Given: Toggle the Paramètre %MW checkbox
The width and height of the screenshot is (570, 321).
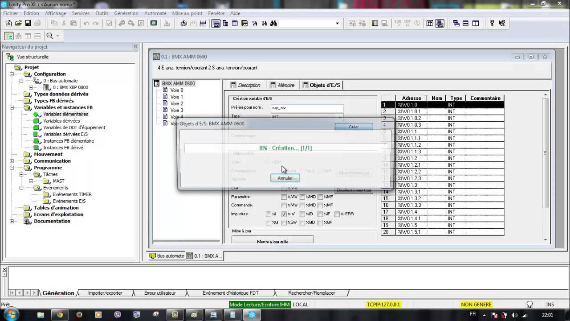Looking at the screenshot, I should pyautogui.click(x=284, y=197).
